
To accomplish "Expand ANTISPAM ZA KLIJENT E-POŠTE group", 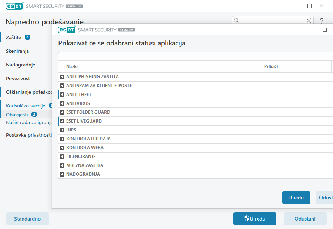I will tap(62, 86).
